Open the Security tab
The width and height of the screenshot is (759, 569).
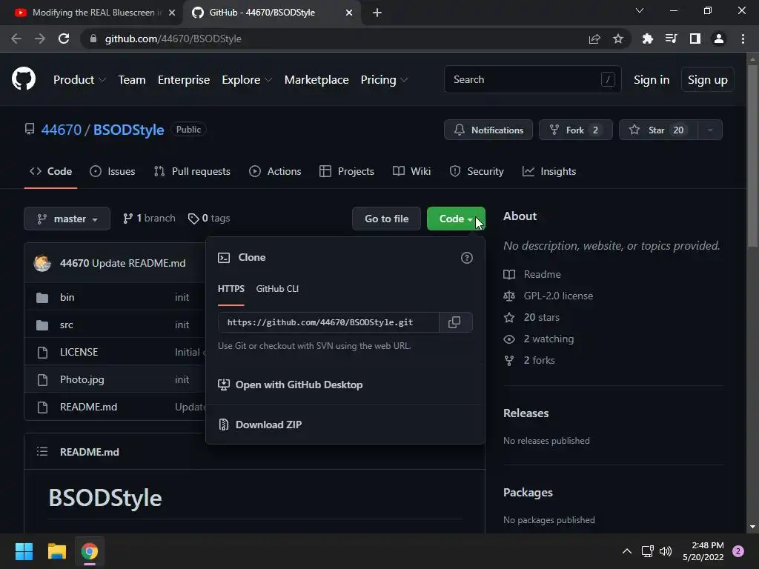pyautogui.click(x=477, y=171)
